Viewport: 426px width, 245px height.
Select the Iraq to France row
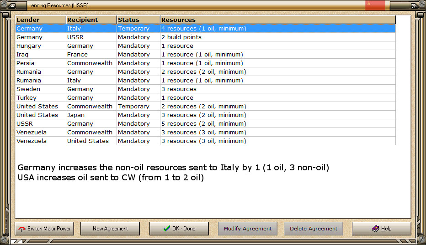(205, 54)
